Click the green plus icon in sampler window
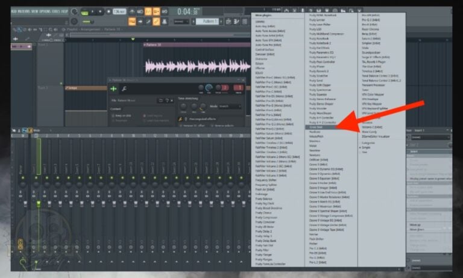The width and height of the screenshot is (463, 278). (113, 89)
